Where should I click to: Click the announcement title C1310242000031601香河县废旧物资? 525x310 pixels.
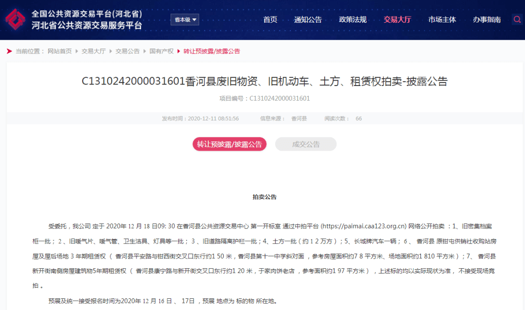(264, 81)
